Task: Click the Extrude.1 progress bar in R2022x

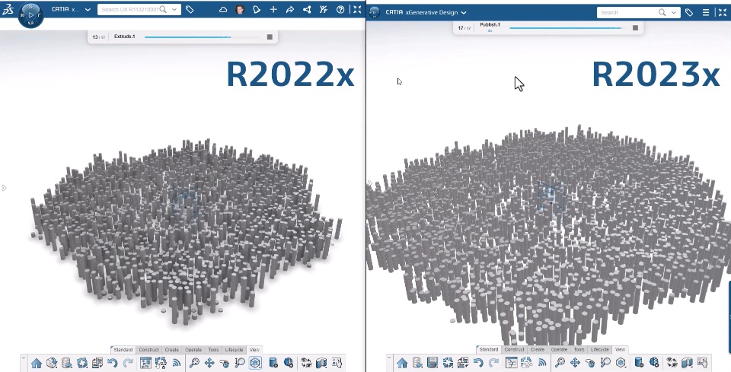Action: tap(203, 37)
